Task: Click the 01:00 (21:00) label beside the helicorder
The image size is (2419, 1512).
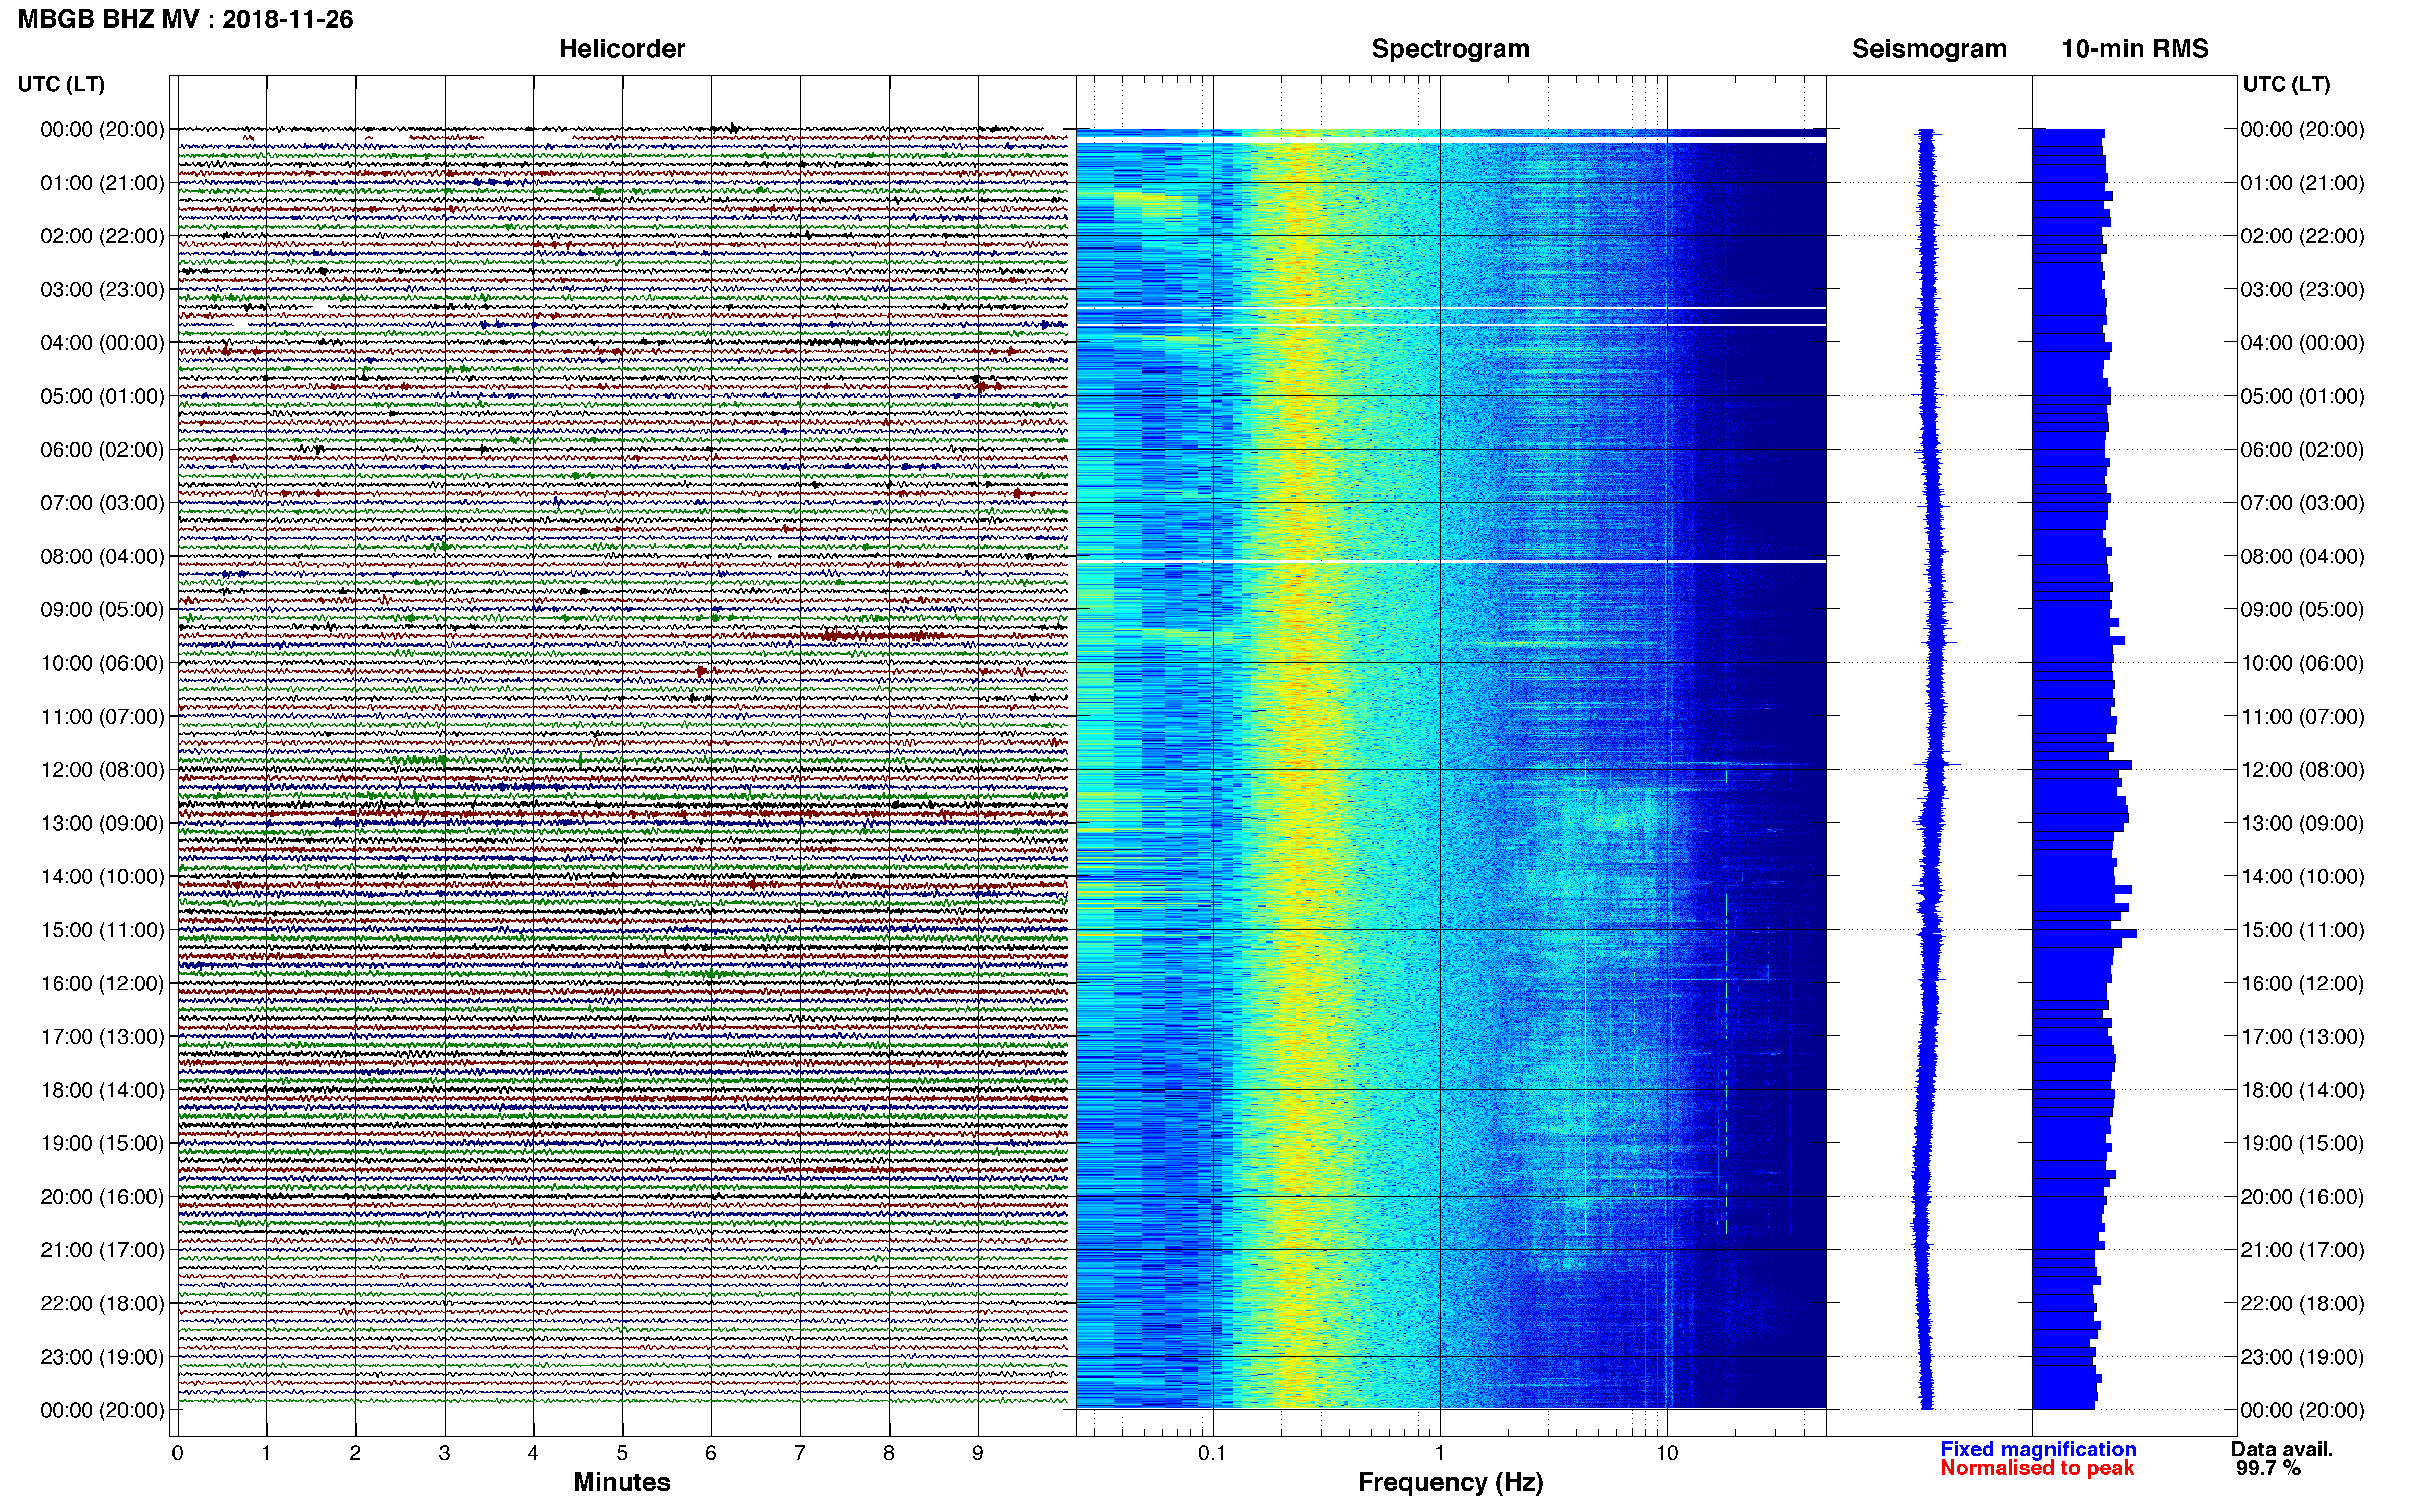Action: coord(102,183)
